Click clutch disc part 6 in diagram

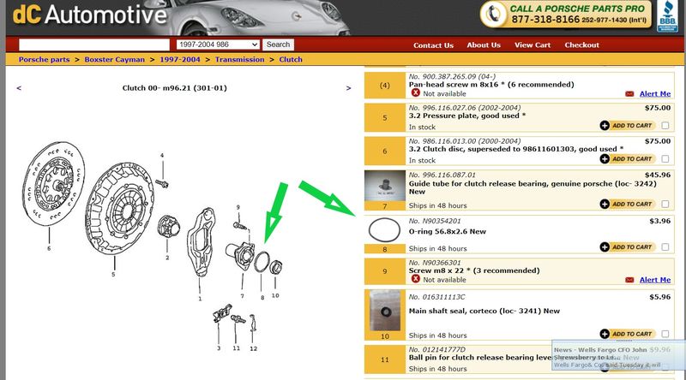pyautogui.click(x=53, y=182)
